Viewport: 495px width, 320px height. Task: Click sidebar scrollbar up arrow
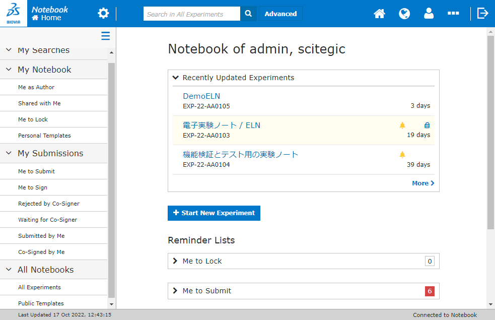coord(111,52)
